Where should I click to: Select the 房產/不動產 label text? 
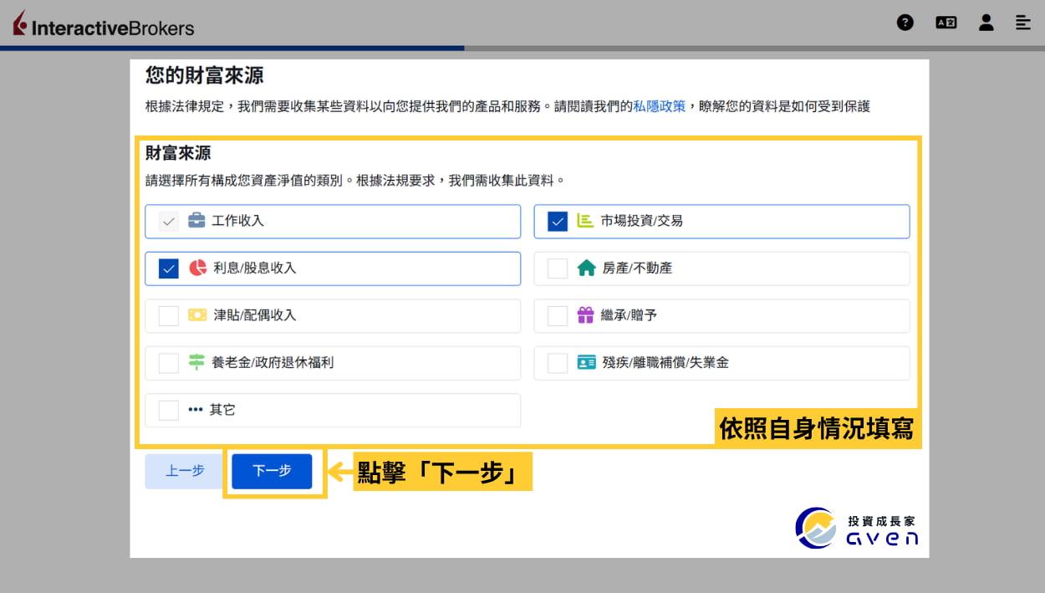pyautogui.click(x=637, y=268)
